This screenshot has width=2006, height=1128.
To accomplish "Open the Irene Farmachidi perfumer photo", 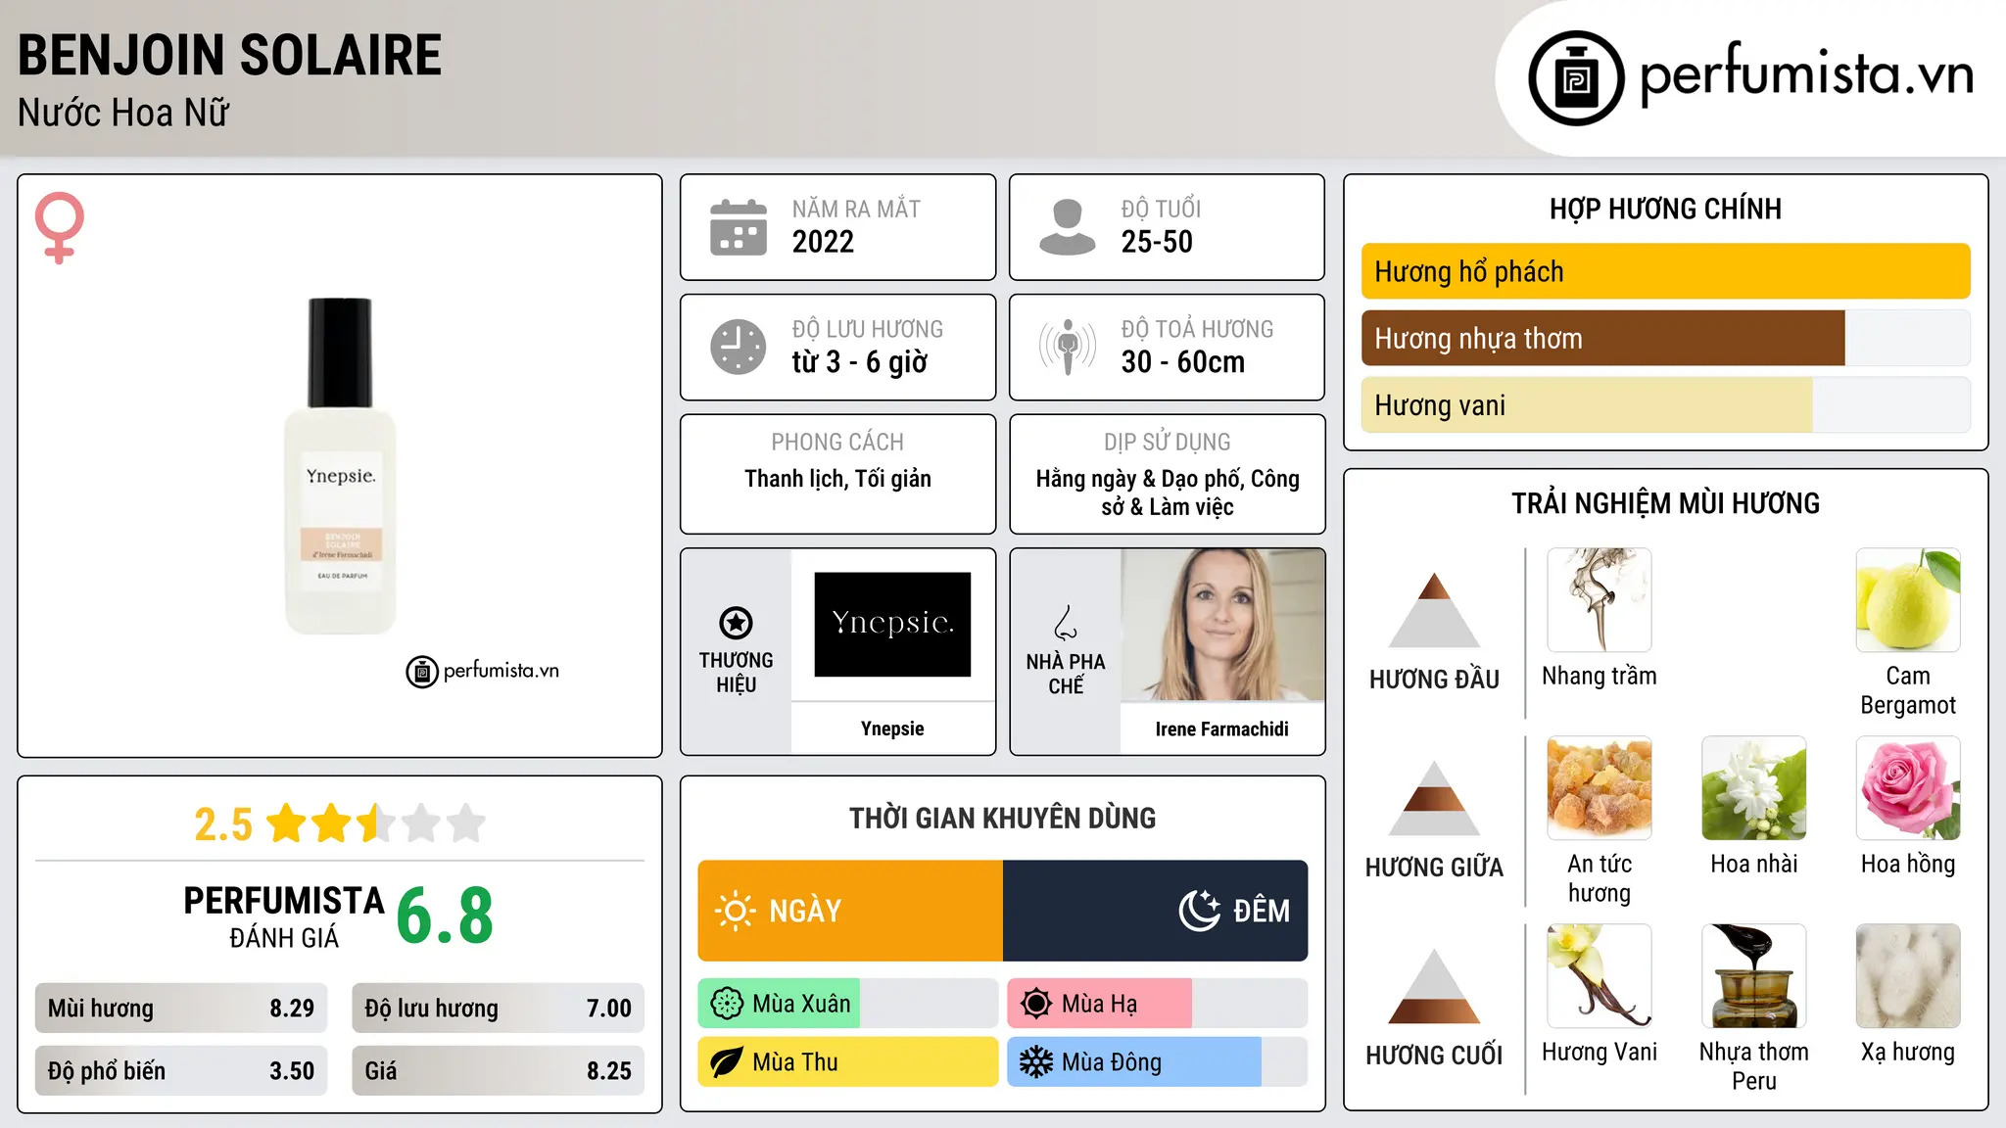I will (1222, 625).
